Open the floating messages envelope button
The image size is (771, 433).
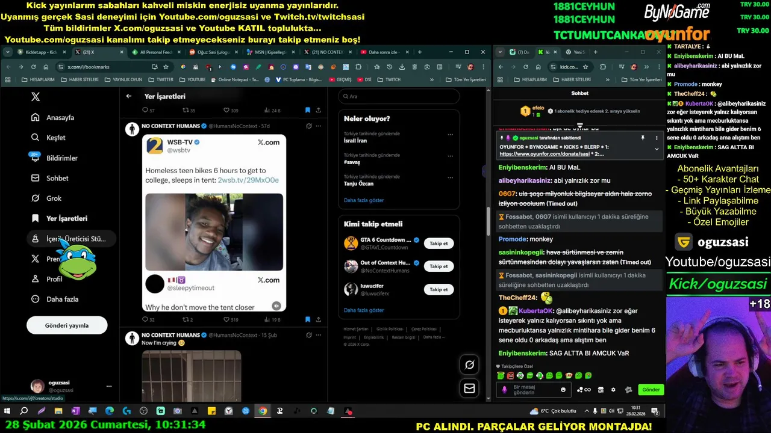469,388
